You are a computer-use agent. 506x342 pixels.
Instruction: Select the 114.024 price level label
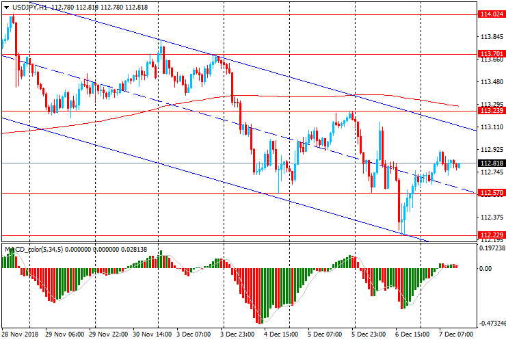(x=492, y=14)
